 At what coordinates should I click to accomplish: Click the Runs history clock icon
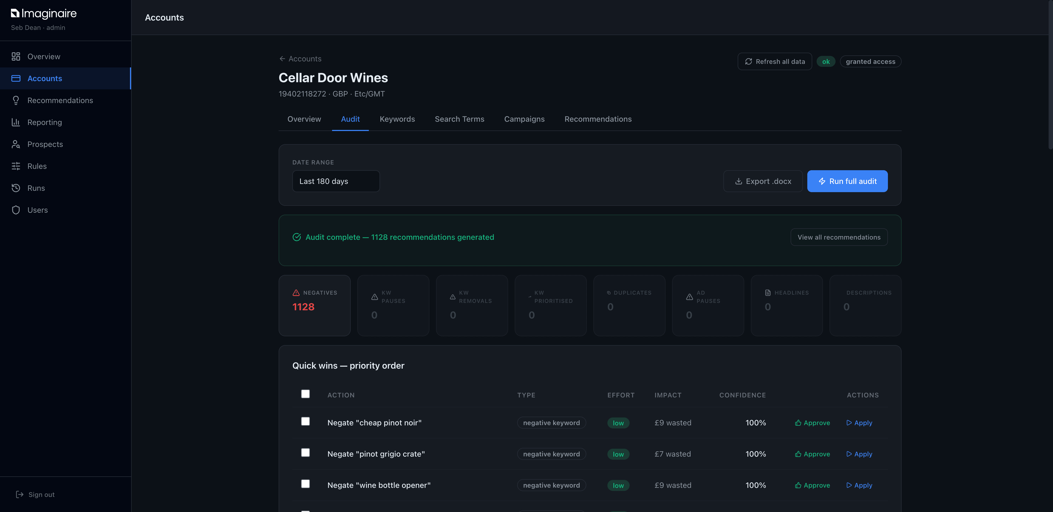pyautogui.click(x=16, y=188)
